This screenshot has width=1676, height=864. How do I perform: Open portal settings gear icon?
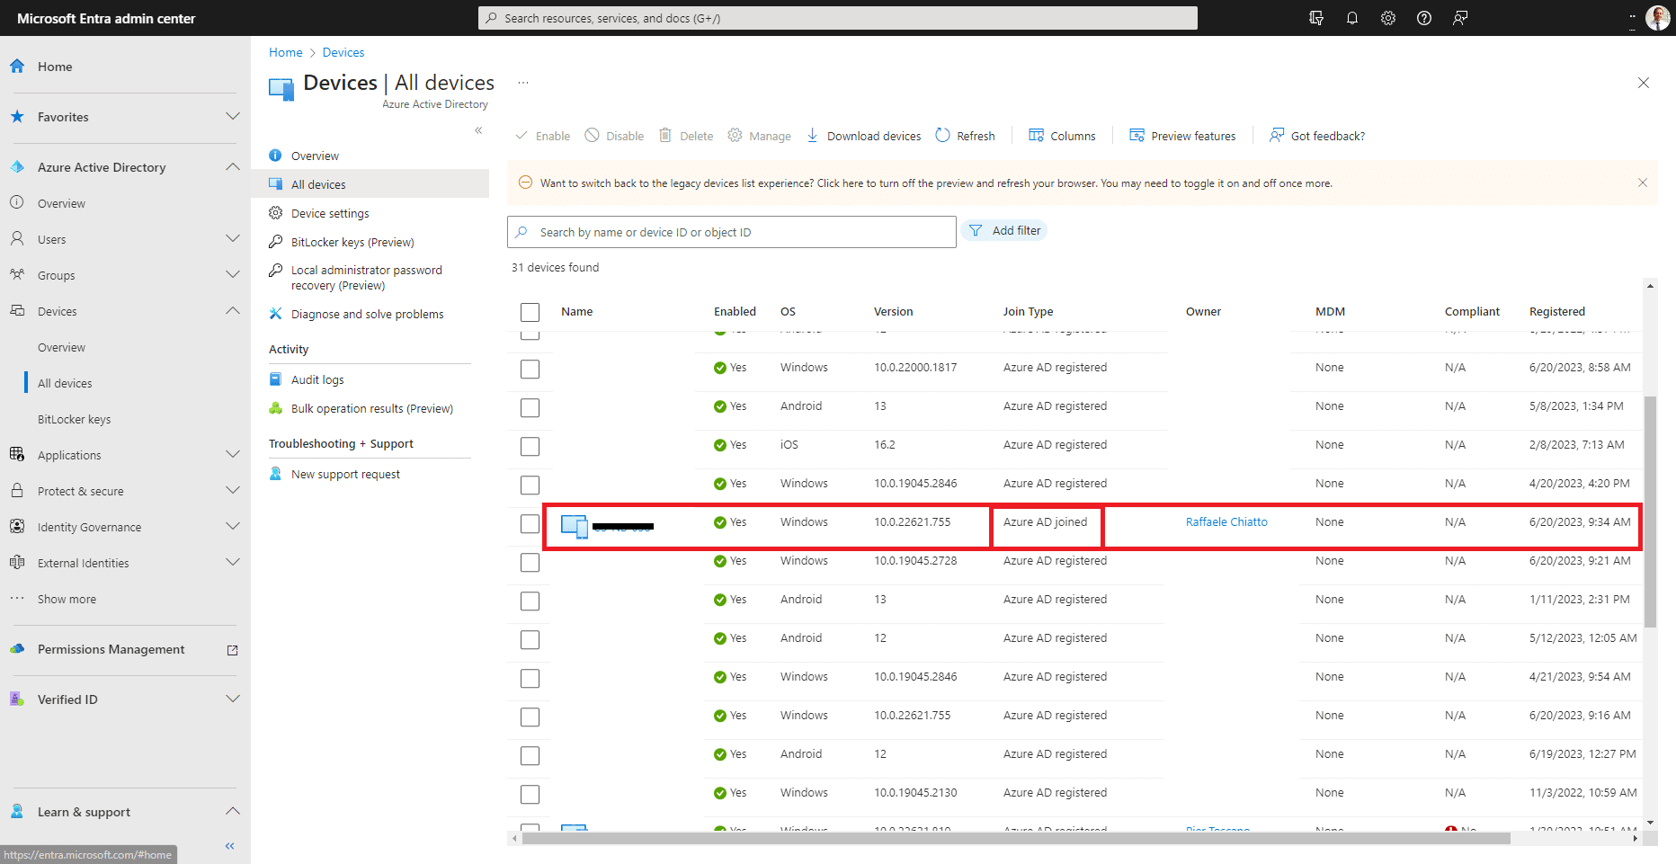click(x=1388, y=18)
